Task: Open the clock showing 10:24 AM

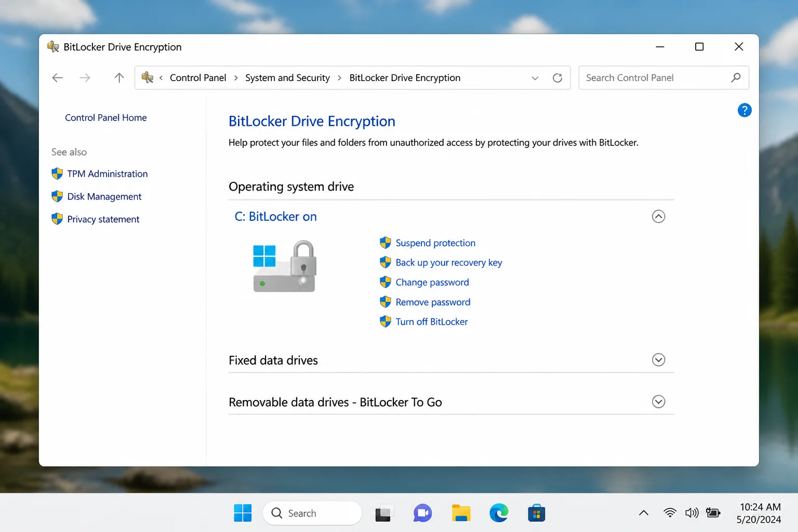Action: [x=759, y=513]
